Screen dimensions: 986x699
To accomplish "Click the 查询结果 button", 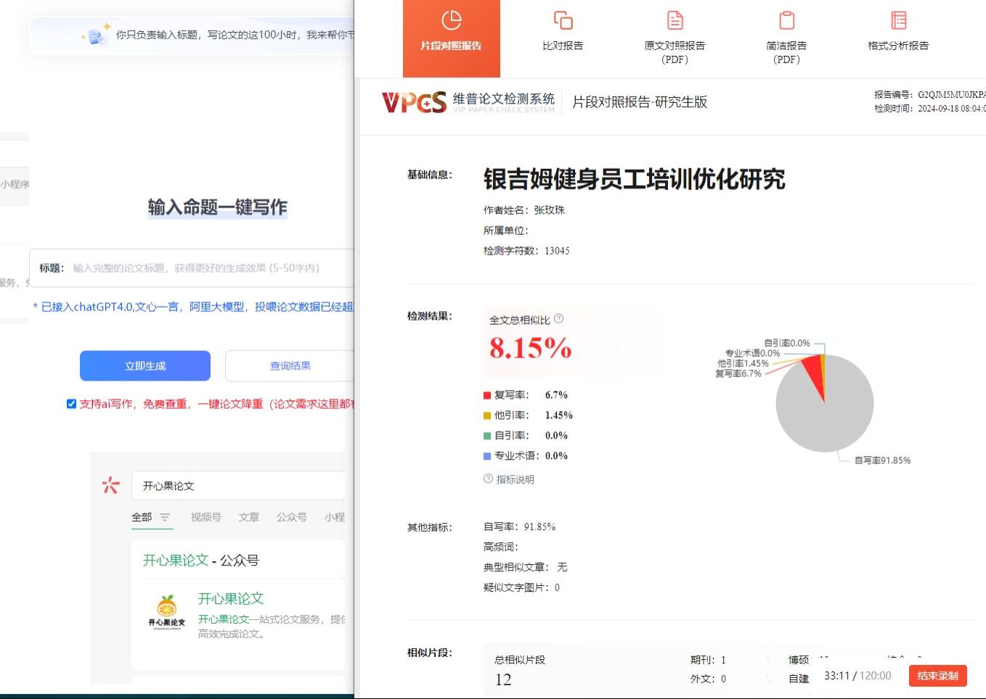I will click(290, 366).
